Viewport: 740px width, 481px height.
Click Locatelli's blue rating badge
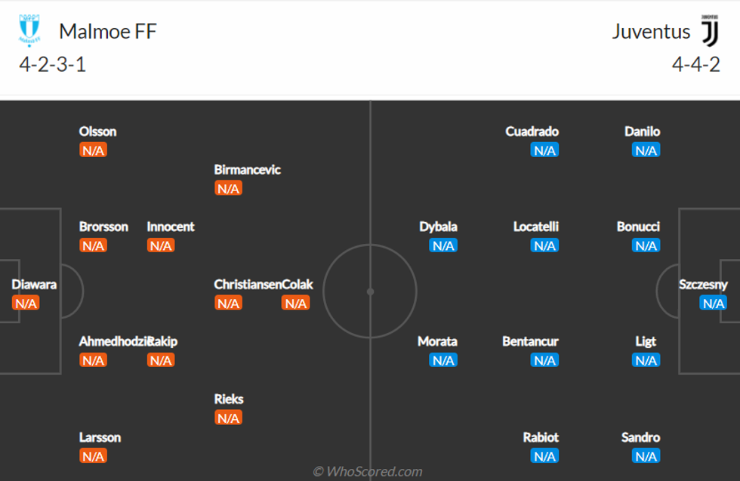point(544,245)
